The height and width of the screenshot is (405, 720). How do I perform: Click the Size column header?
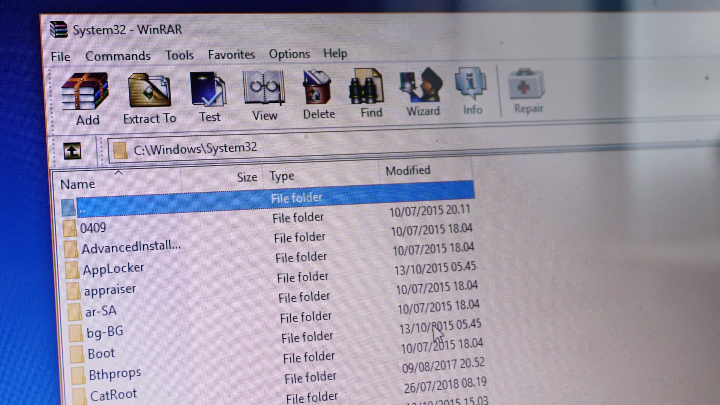pyautogui.click(x=247, y=176)
